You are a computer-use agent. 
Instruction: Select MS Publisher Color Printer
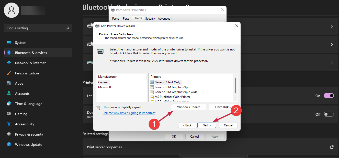[x=173, y=97]
